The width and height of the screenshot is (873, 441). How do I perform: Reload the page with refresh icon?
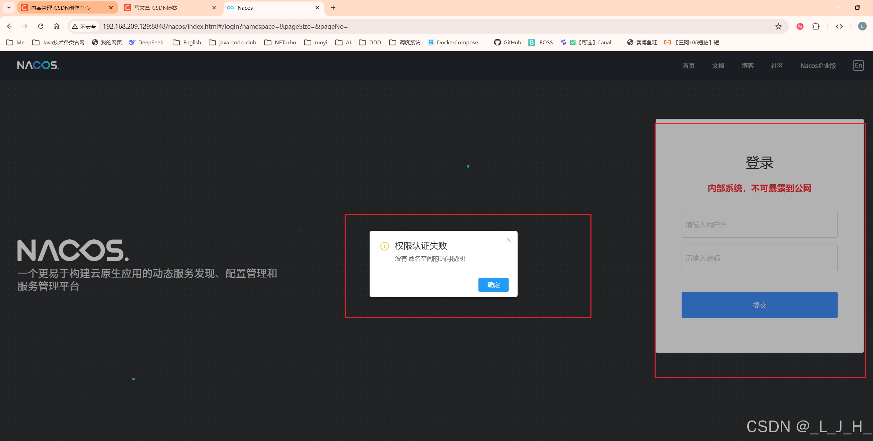[x=41, y=26]
